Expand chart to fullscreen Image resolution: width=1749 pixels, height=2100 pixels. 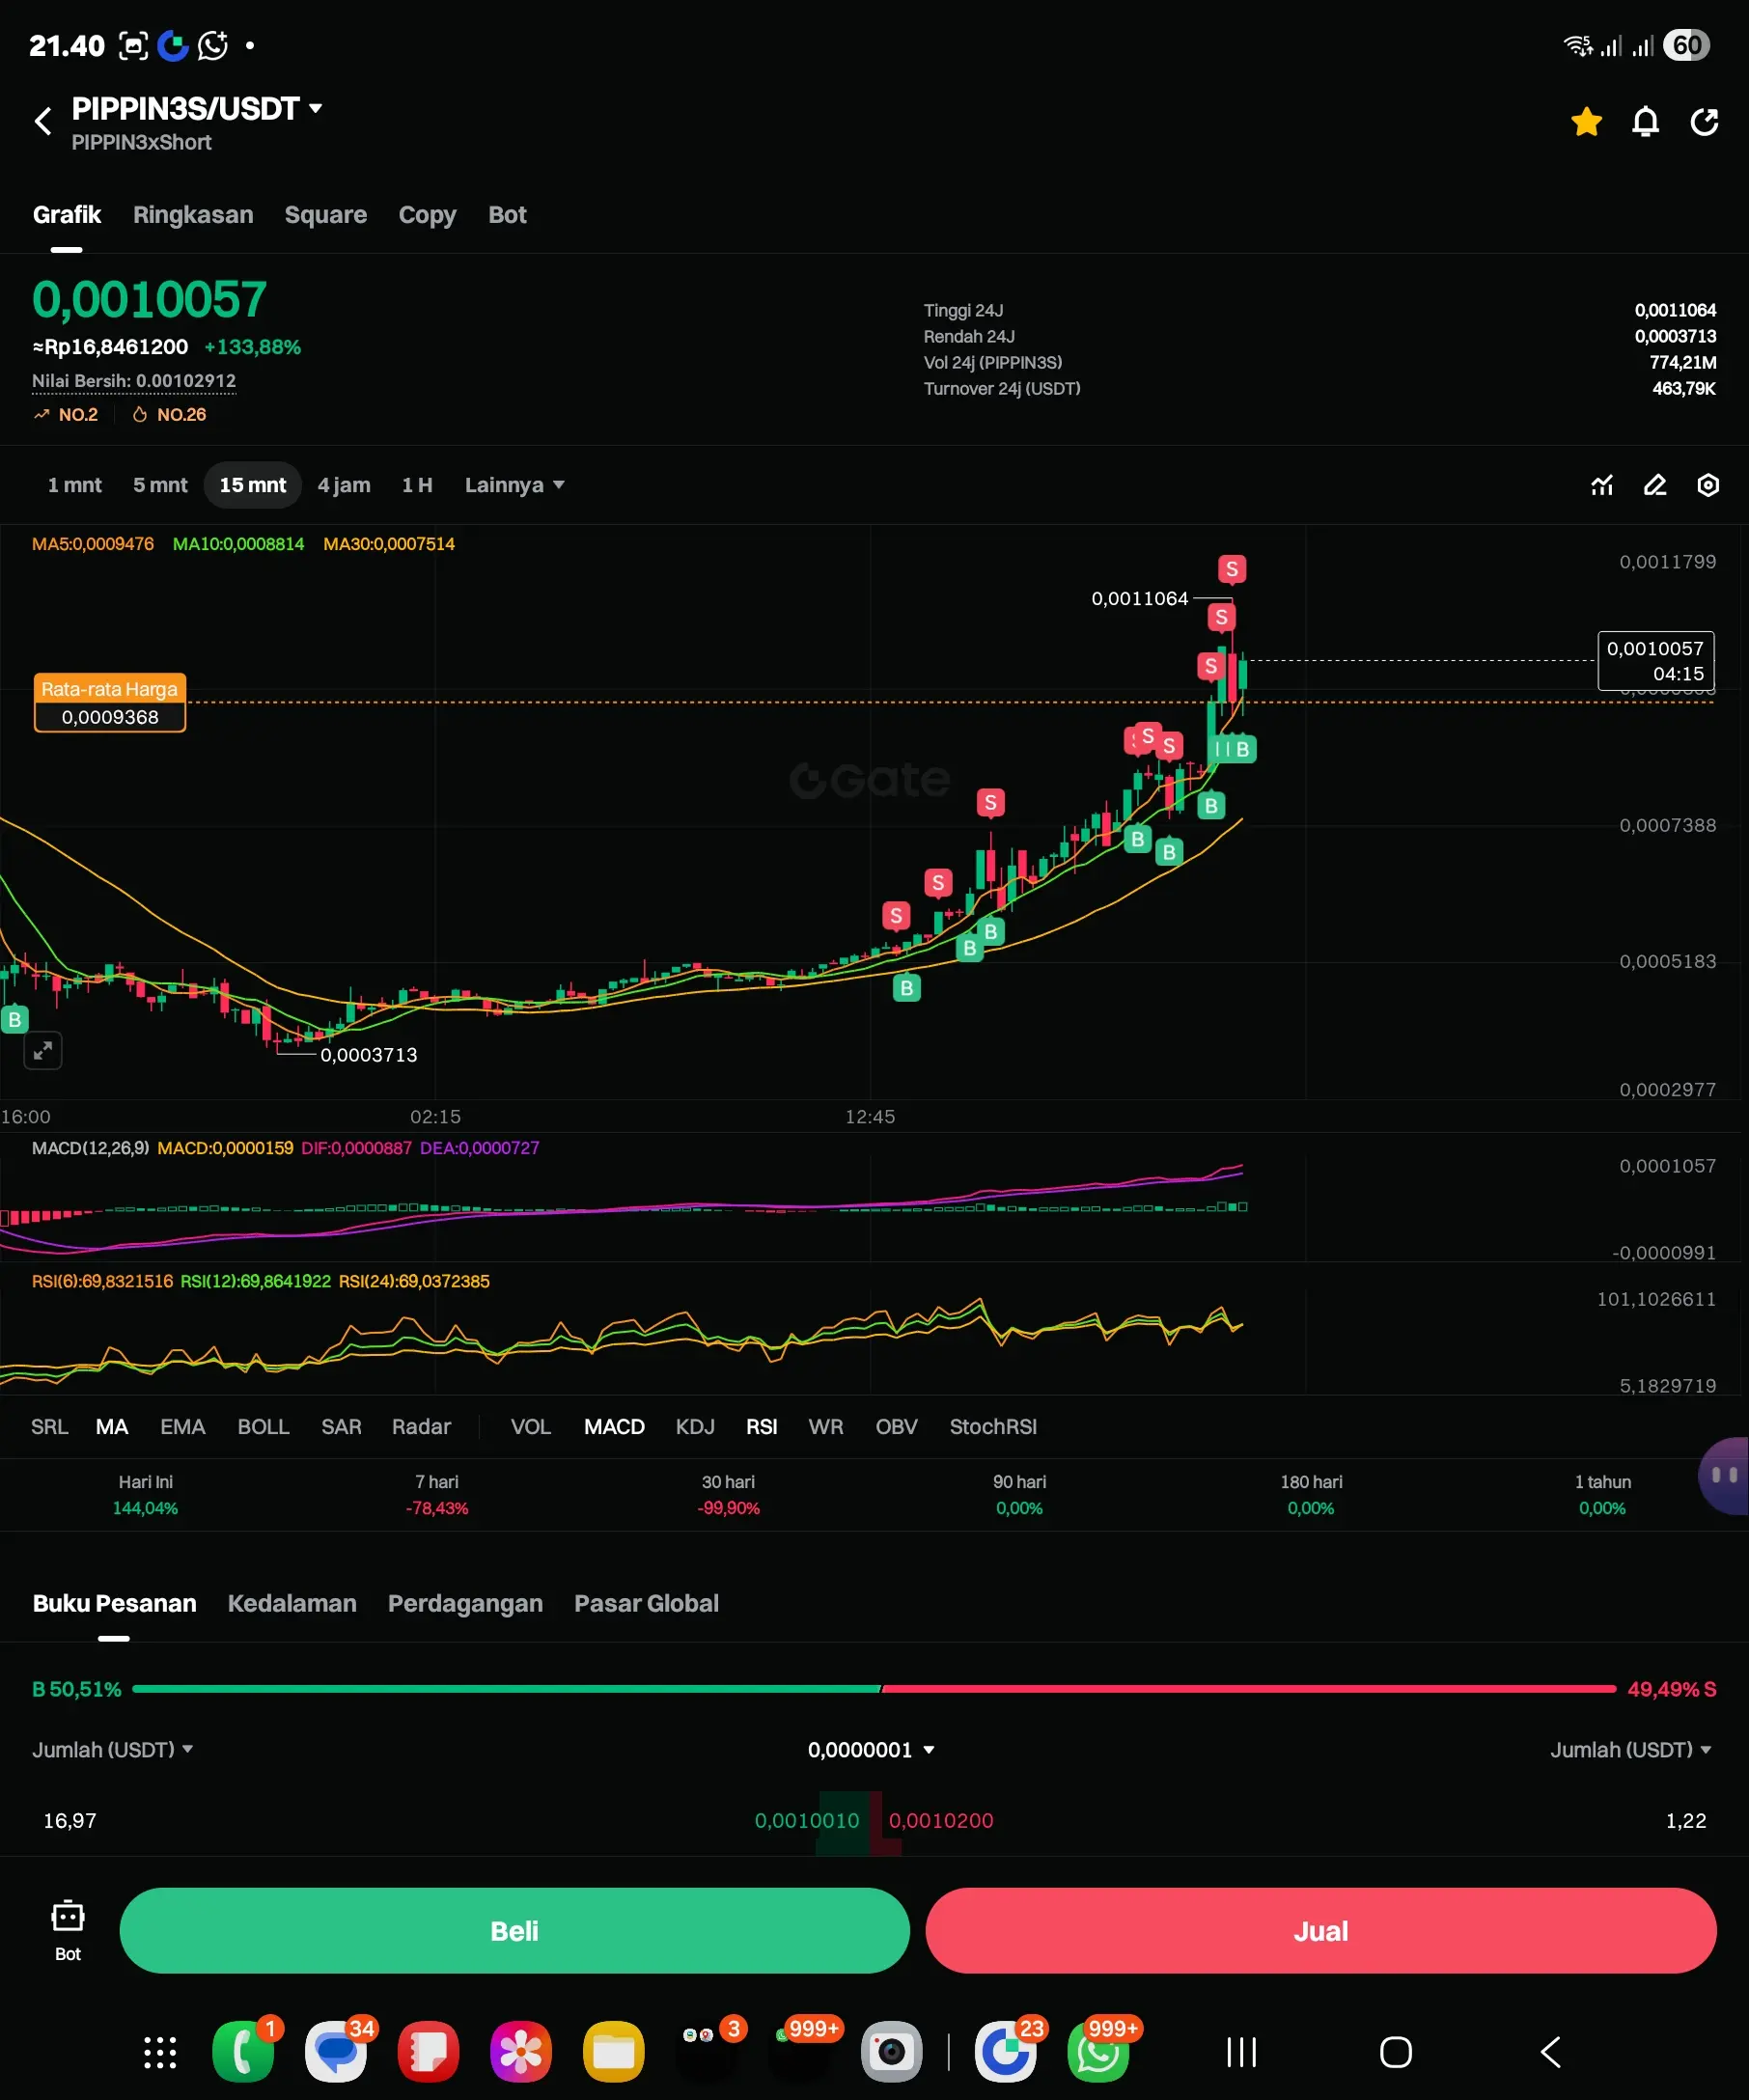click(43, 1050)
